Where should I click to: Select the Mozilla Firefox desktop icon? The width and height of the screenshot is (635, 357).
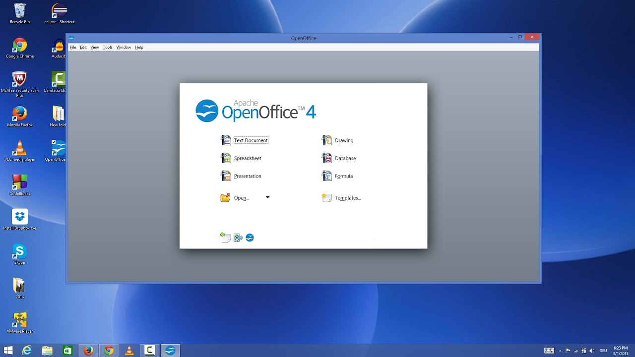click(20, 117)
